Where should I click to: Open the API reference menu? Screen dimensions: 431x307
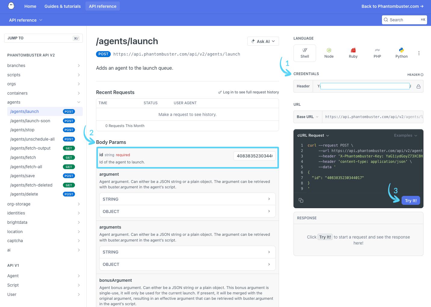[x=25, y=20]
